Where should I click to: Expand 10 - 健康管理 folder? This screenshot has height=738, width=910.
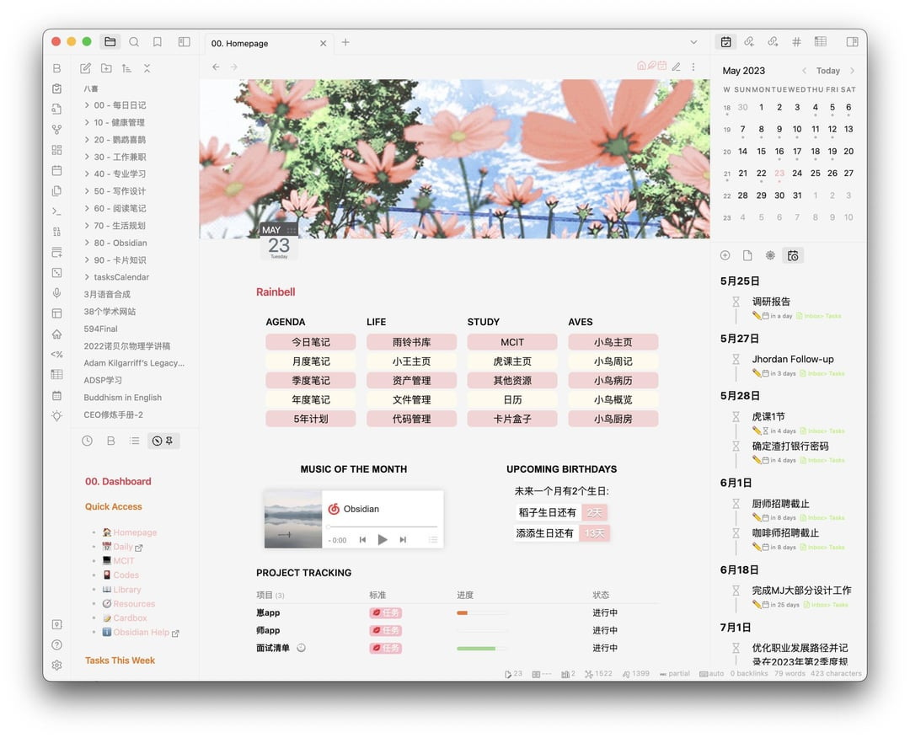87,122
